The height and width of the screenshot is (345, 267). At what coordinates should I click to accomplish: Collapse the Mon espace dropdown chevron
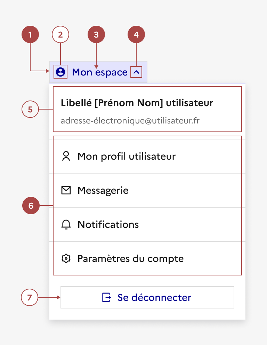(x=137, y=72)
